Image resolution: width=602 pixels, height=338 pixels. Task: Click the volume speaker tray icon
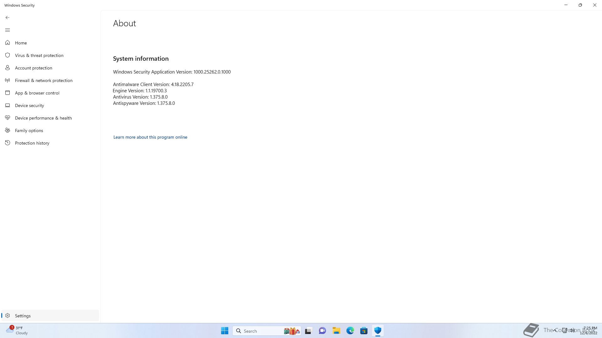[x=572, y=330]
